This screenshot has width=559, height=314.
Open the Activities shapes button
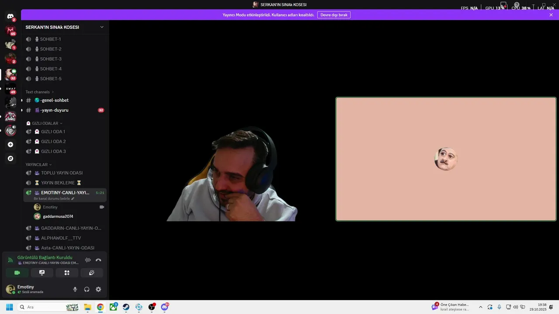click(67, 273)
